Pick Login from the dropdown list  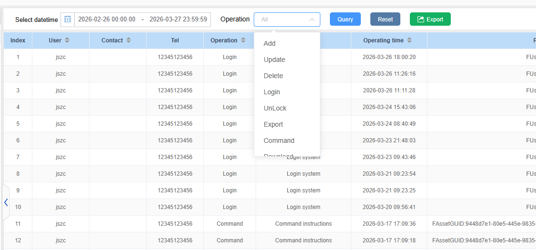pyautogui.click(x=272, y=92)
